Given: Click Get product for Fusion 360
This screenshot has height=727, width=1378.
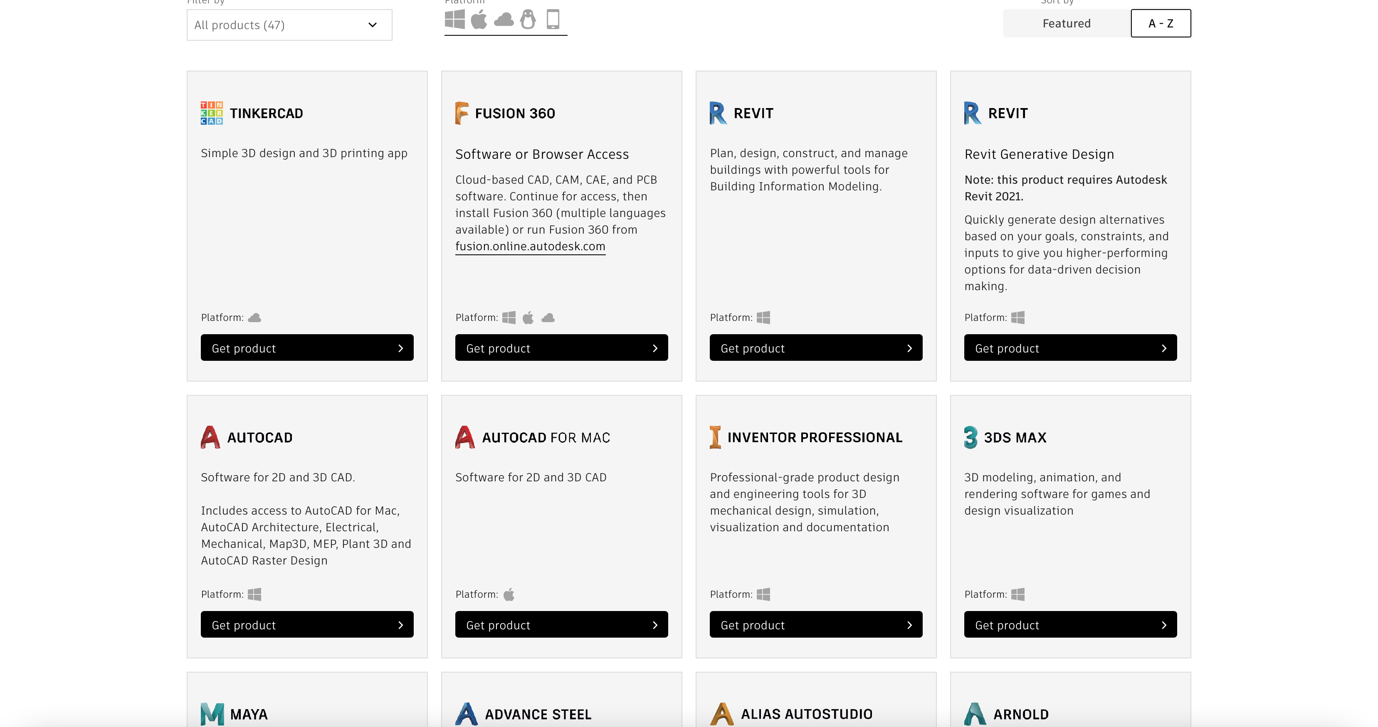Looking at the screenshot, I should tap(561, 347).
